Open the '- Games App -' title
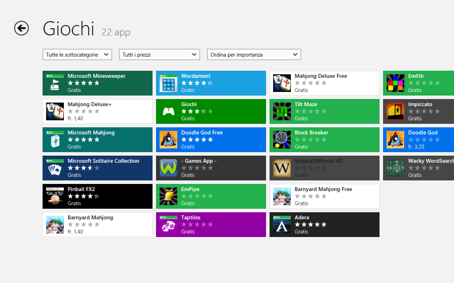The width and height of the screenshot is (454, 283). pyautogui.click(x=199, y=161)
